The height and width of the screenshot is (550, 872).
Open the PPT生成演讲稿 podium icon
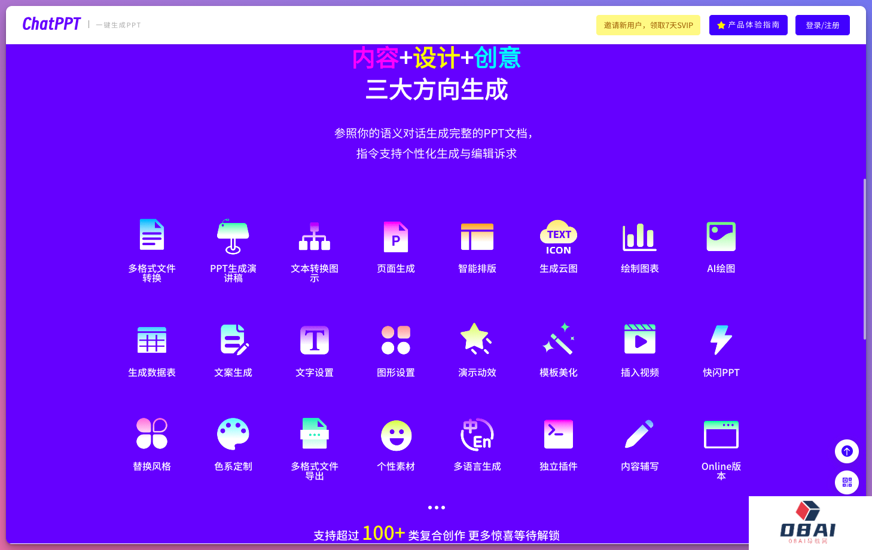tap(233, 236)
